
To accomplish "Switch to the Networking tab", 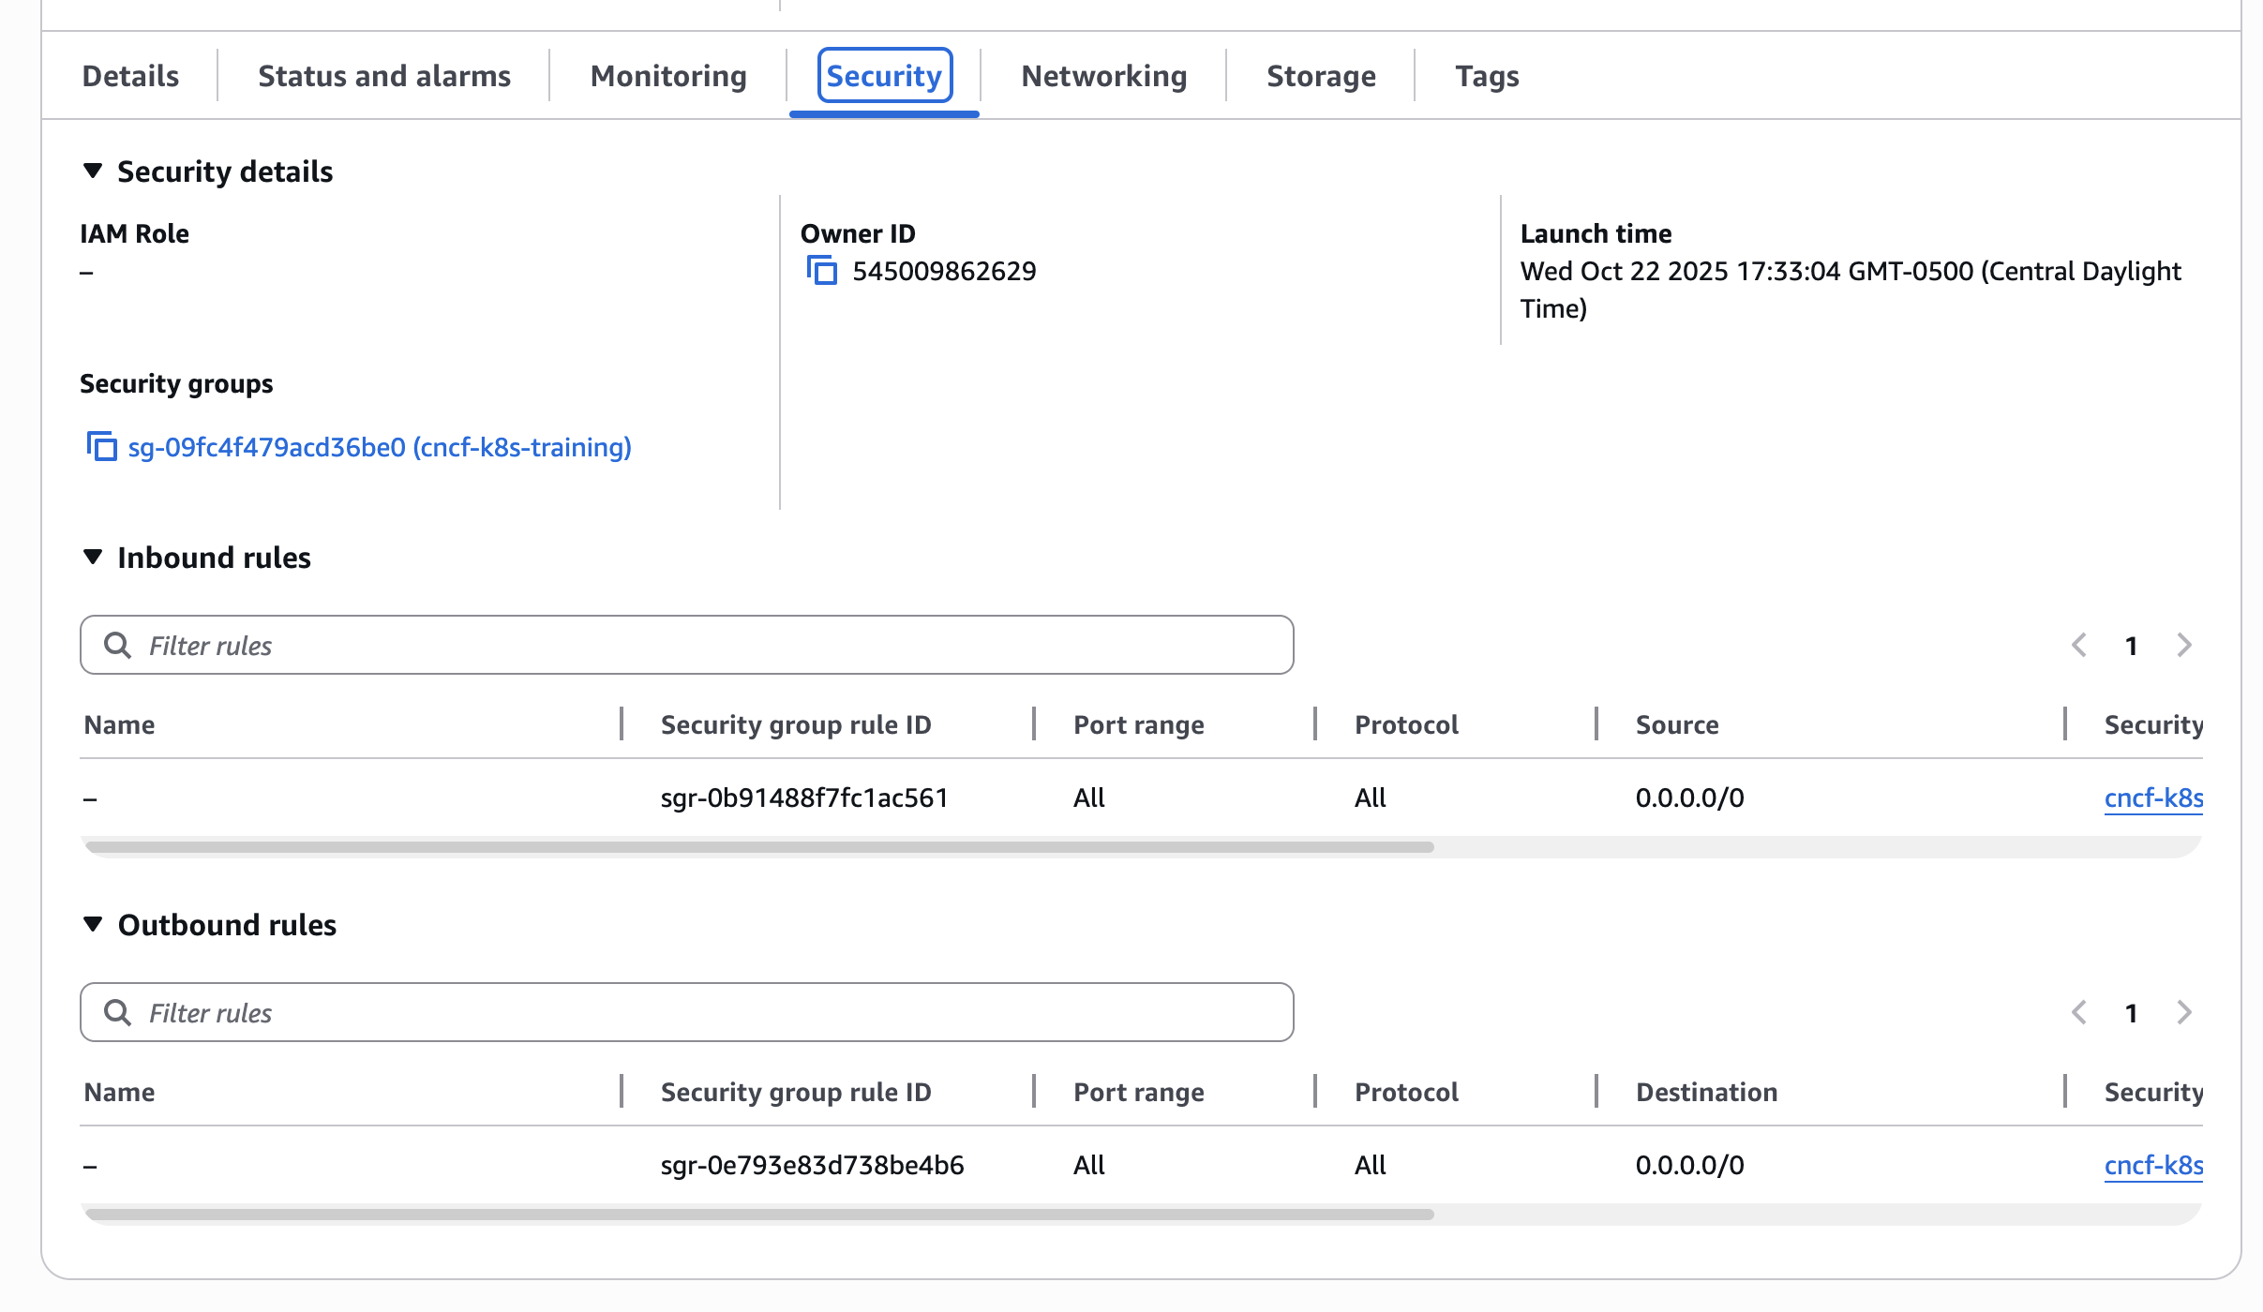I will pyautogui.click(x=1103, y=75).
